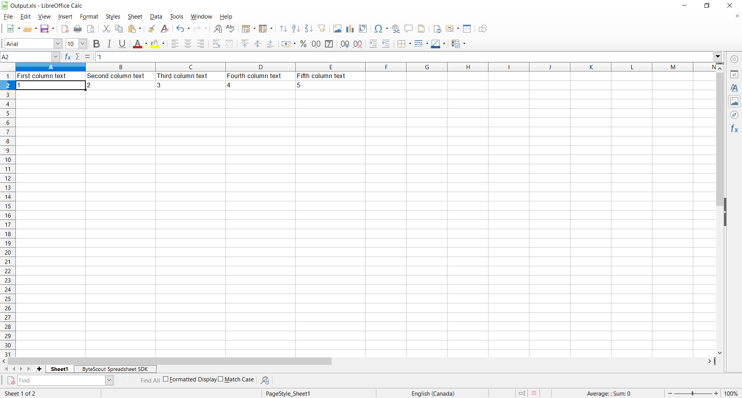This screenshot has height=398, width=742.
Task: Open the Name Box dropdown
Action: pos(56,56)
